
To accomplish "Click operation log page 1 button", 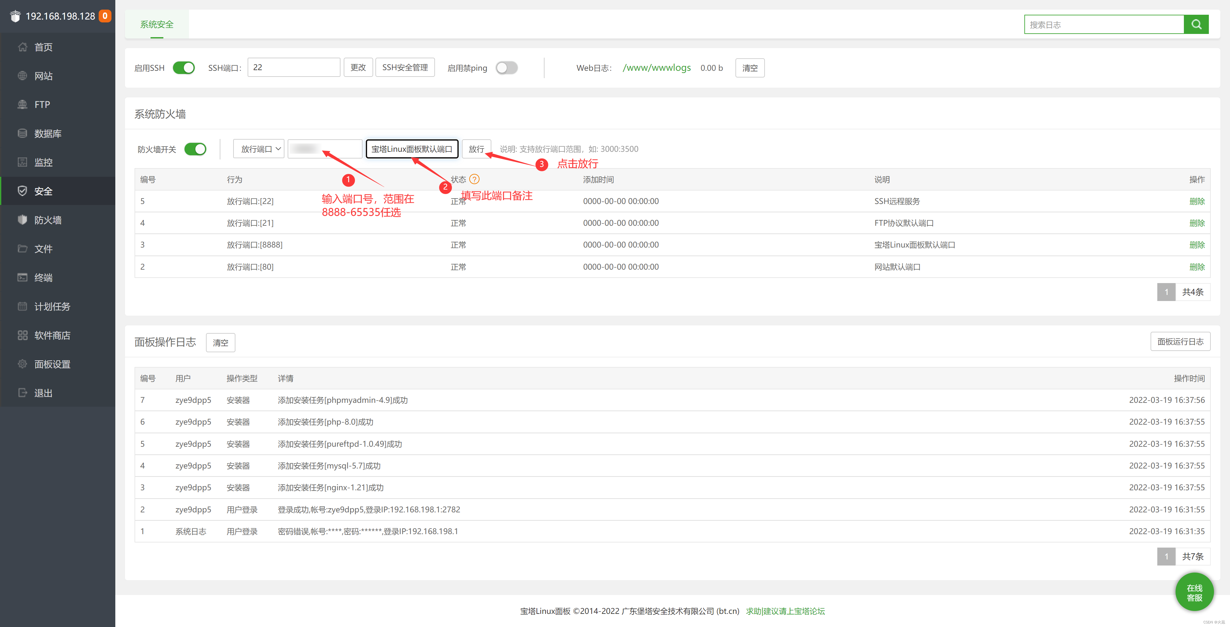I will [x=1166, y=556].
